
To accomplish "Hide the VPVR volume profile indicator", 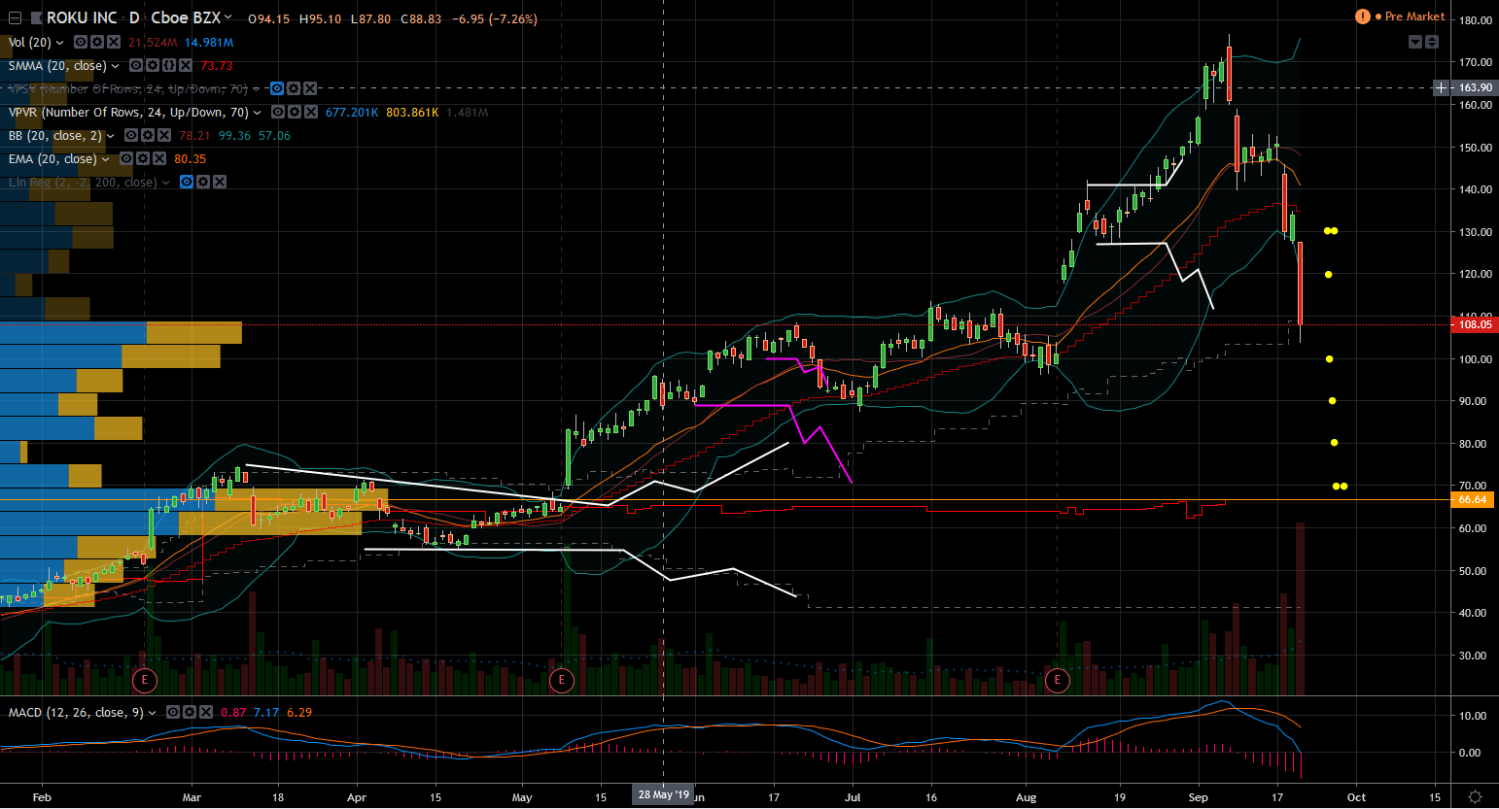I will (278, 113).
